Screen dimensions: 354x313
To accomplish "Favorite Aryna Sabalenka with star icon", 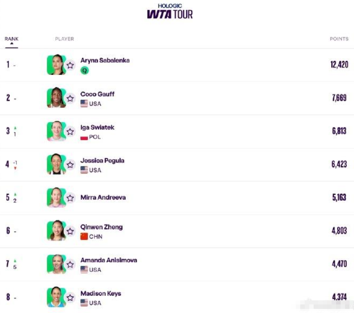I will (x=70, y=65).
